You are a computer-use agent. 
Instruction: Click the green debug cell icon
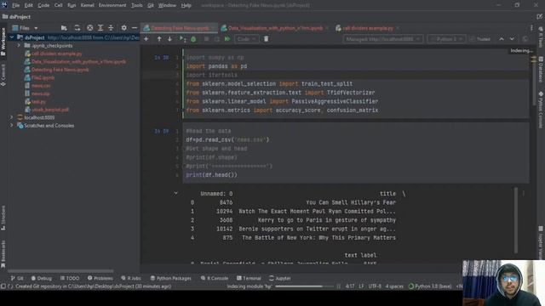pyautogui.click(x=193, y=39)
